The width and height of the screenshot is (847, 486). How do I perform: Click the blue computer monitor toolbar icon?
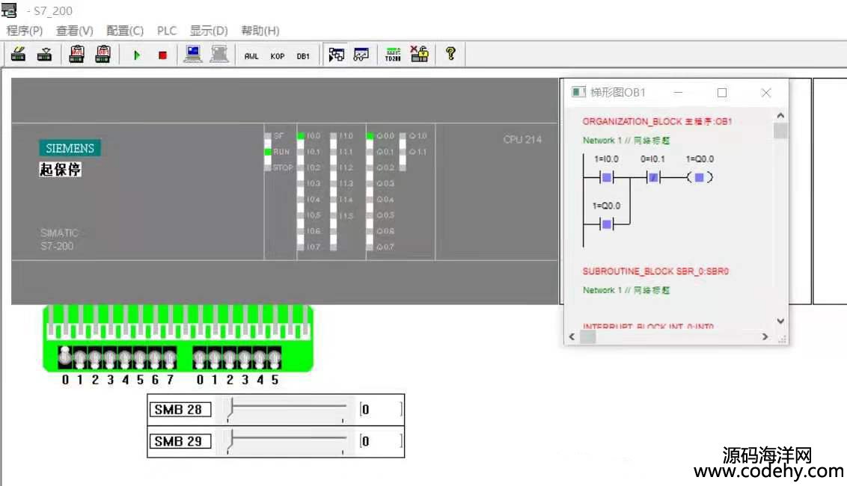(193, 55)
